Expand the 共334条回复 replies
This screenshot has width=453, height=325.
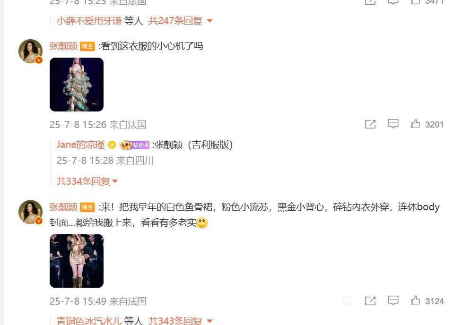tap(87, 181)
